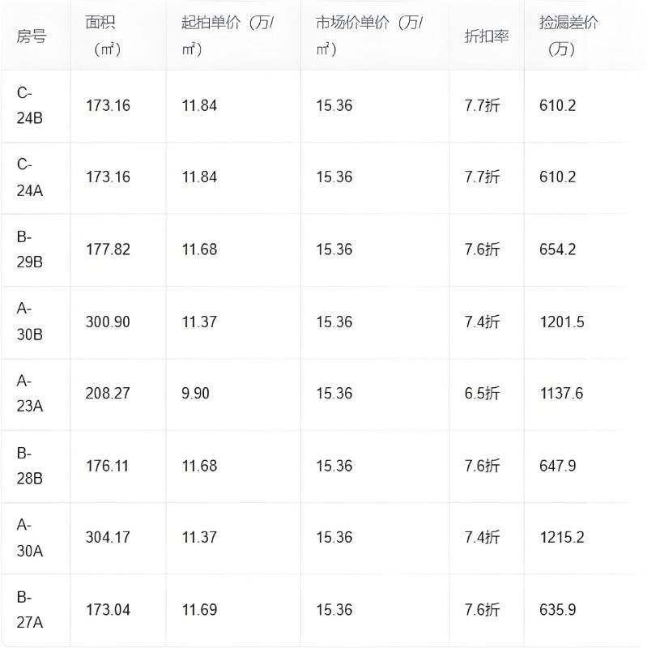Viewport: 647px width, 648px height.
Task: Click room number cell A-30B
Action: [30, 322]
